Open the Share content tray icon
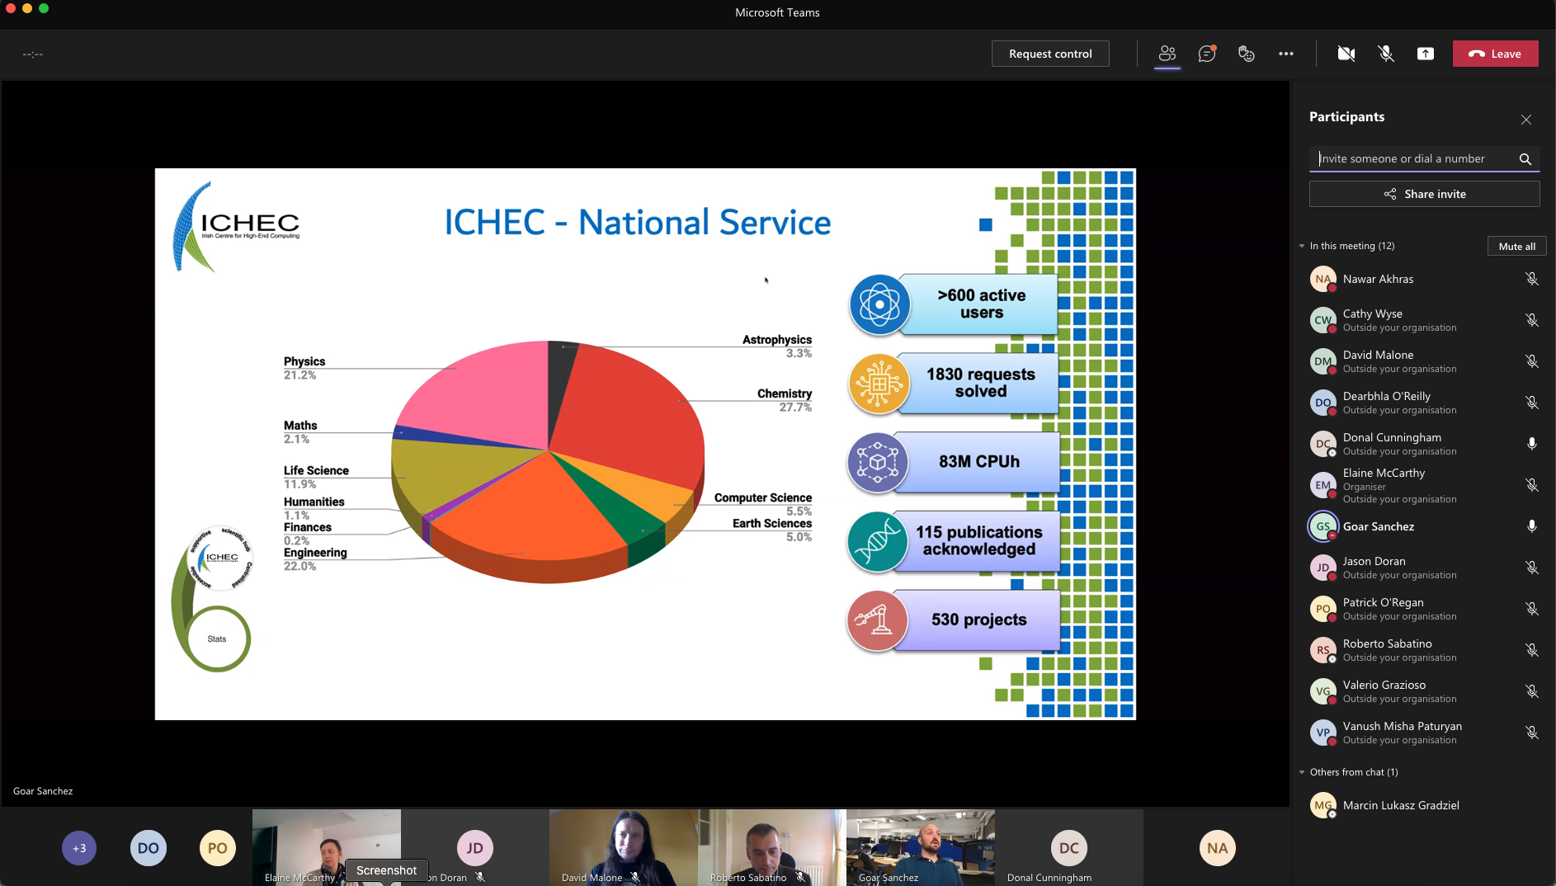Image resolution: width=1556 pixels, height=886 pixels. click(1426, 54)
